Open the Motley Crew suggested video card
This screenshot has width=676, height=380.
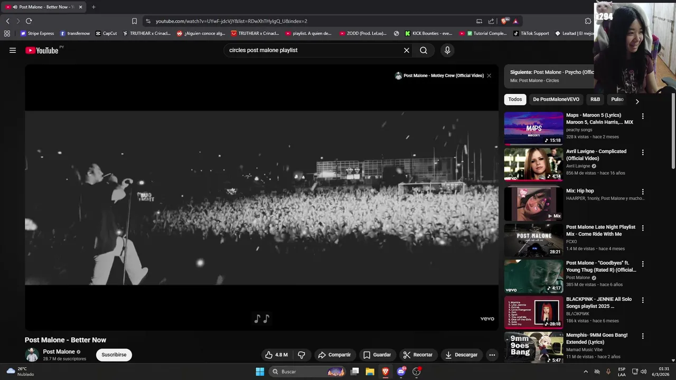(439, 75)
